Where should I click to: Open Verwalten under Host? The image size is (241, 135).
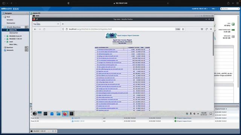click(x=10, y=20)
